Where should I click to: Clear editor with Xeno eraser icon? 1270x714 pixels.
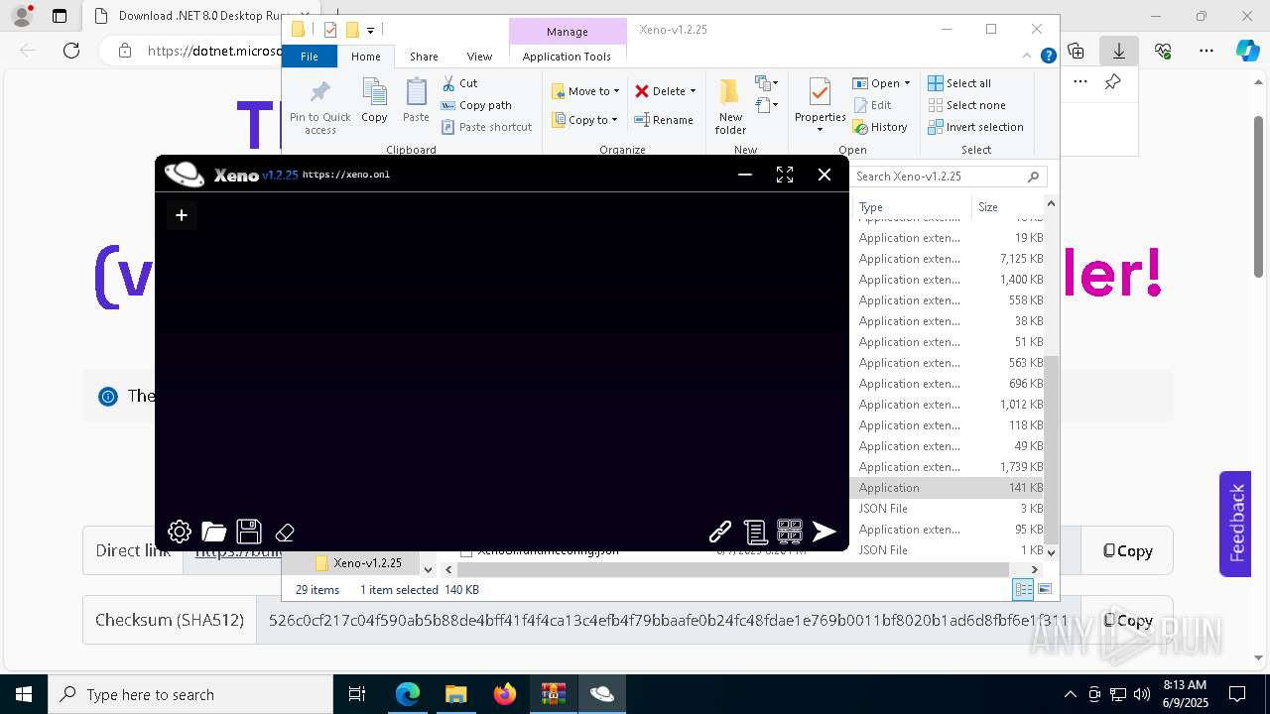pyautogui.click(x=285, y=533)
